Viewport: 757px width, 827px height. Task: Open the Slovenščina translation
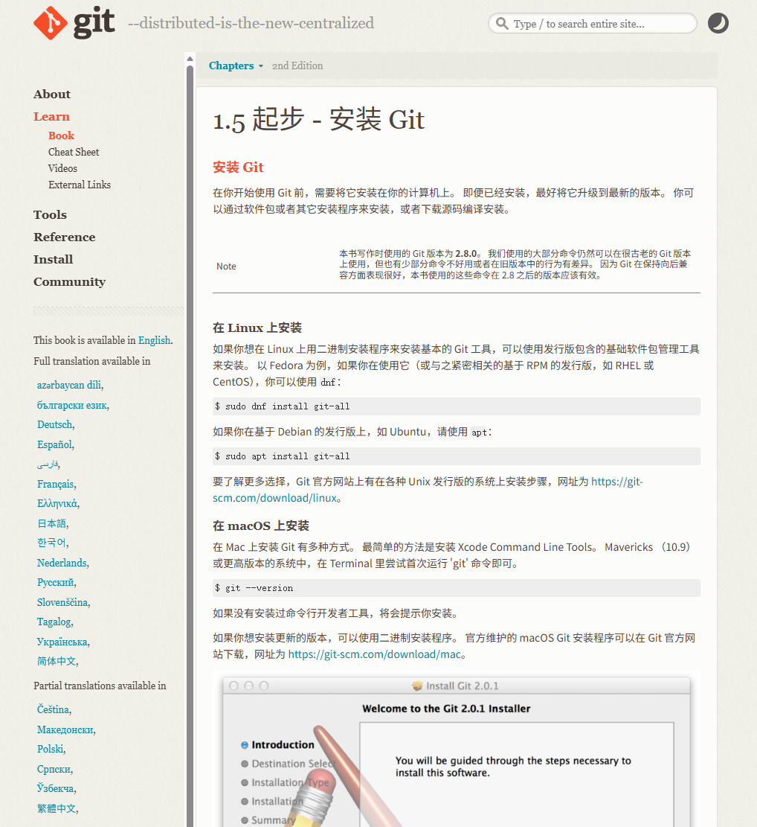pos(62,602)
